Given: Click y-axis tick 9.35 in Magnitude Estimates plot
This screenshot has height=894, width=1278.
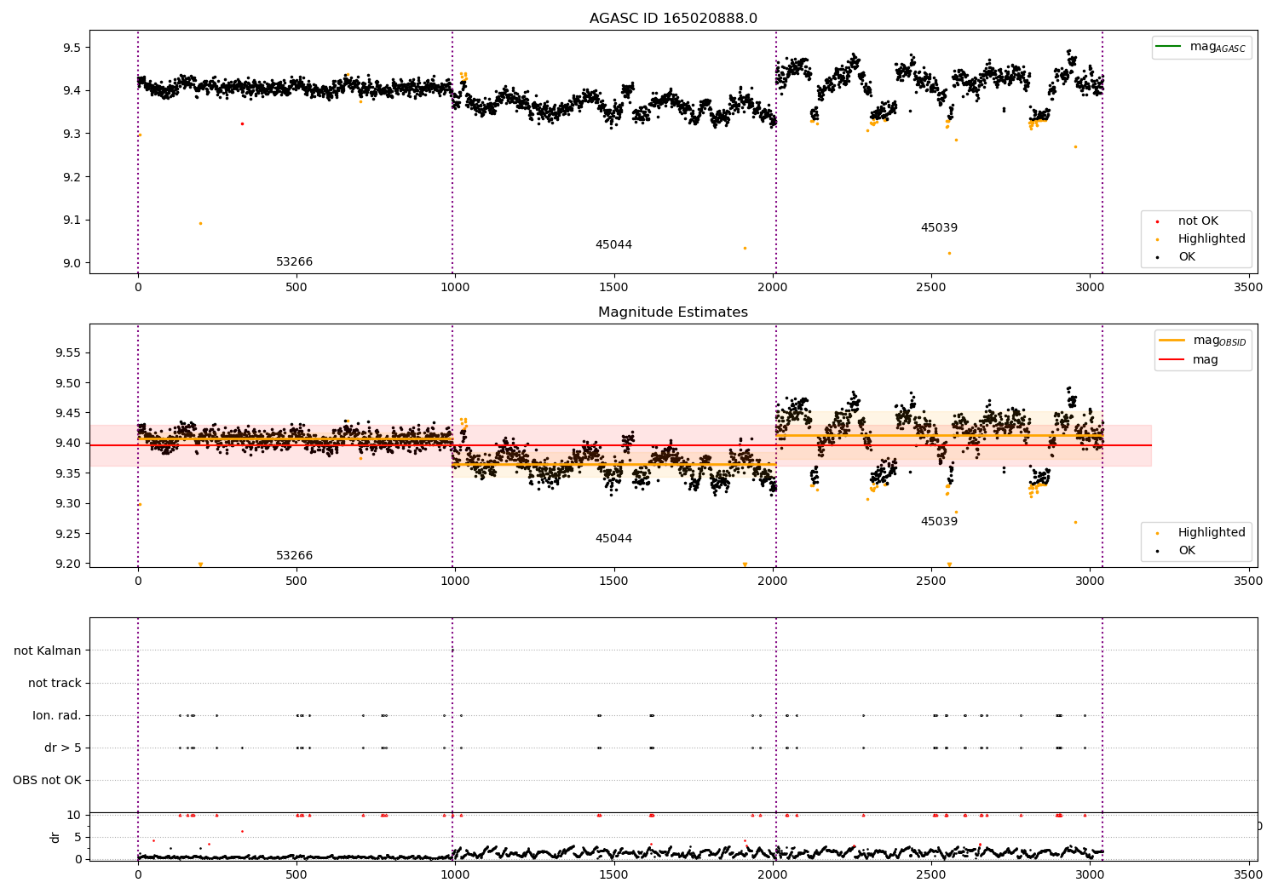Looking at the screenshot, I should pos(68,473).
